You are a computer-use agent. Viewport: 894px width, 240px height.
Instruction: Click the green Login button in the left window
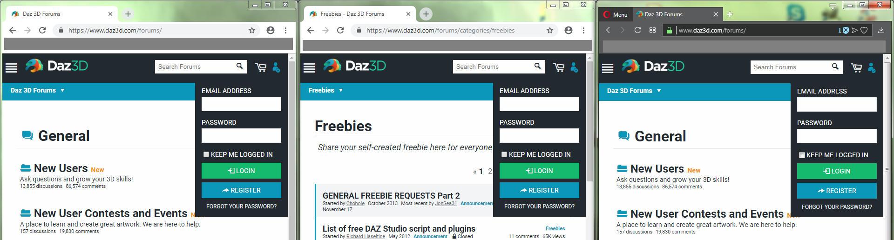pos(241,171)
